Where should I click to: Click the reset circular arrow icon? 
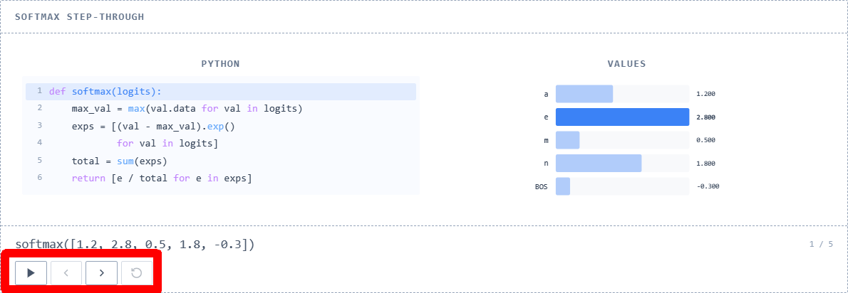(137, 272)
